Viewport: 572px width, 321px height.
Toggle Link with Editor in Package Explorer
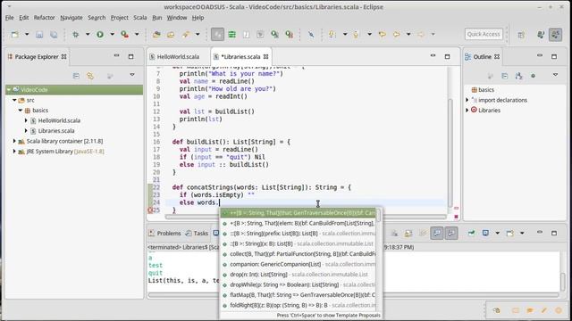90,76
